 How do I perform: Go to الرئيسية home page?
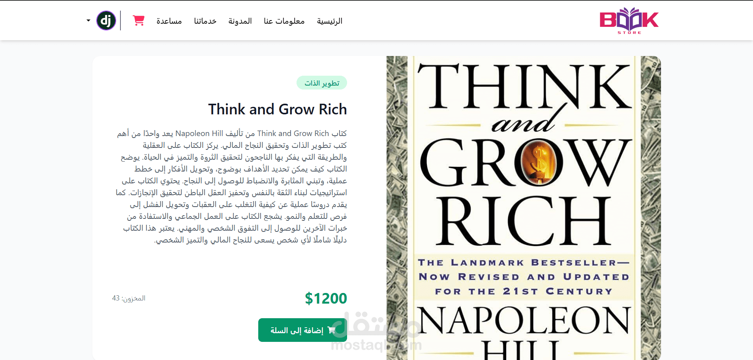pyautogui.click(x=330, y=21)
